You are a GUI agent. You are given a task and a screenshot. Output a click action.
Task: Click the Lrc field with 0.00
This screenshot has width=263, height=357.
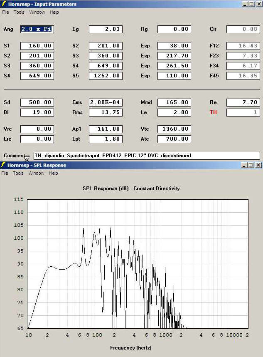(x=37, y=139)
